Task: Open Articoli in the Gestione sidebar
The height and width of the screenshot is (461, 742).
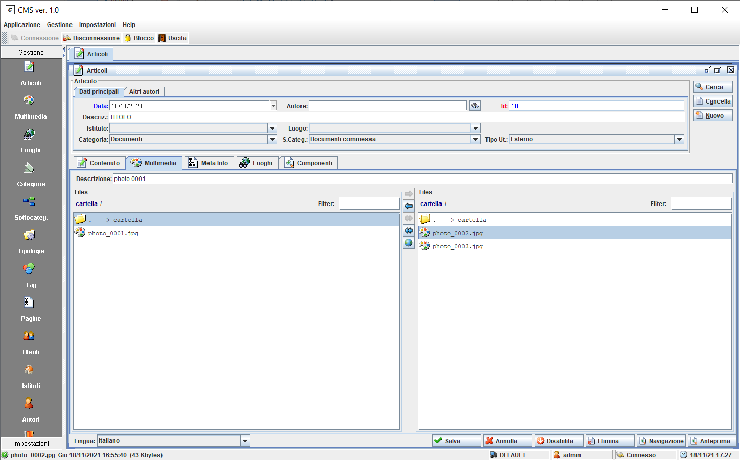Action: 31,74
